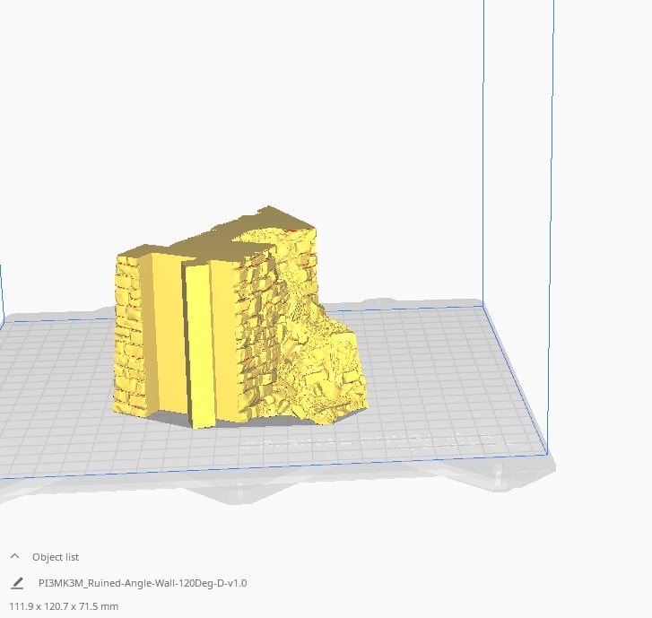The height and width of the screenshot is (618, 652).
Task: Collapse the Object list chevron
Action: (15, 556)
